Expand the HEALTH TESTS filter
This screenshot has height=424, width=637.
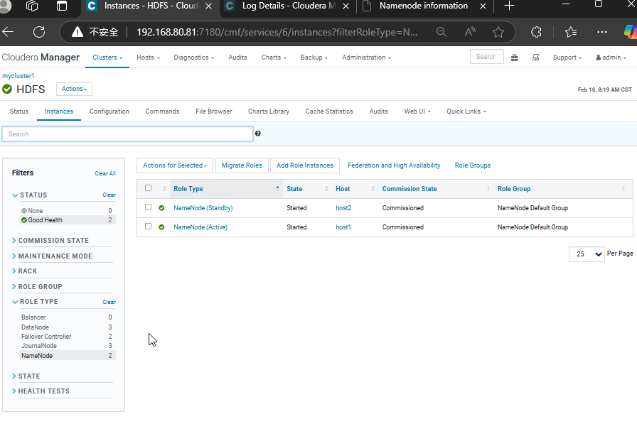pyautogui.click(x=41, y=391)
